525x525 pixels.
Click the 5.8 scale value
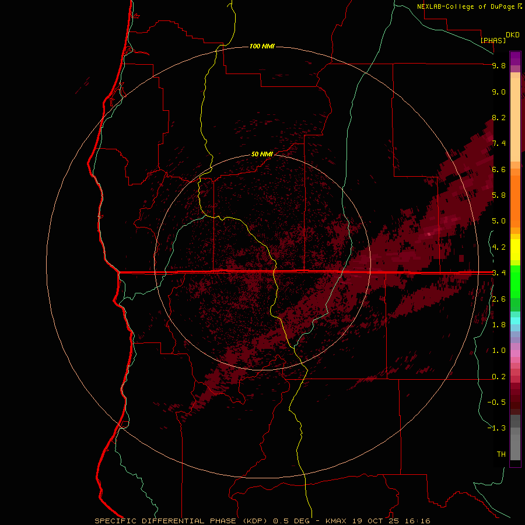(499, 195)
